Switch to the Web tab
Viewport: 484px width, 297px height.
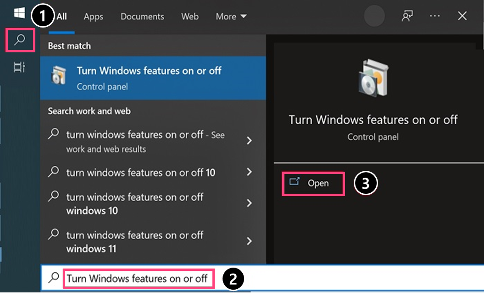click(x=190, y=17)
